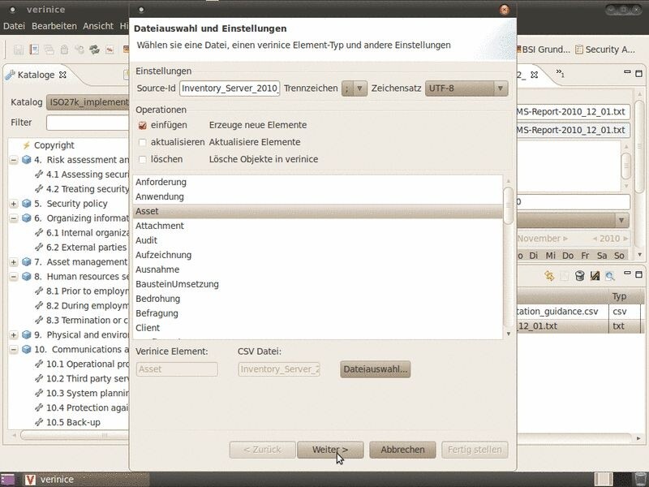Screen dimensions: 649x487
Task: Open the Zeichensatz UTF-8 dropdown
Action: pos(466,88)
